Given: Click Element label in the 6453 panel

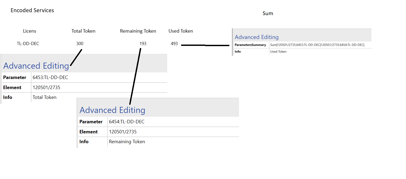Looking at the screenshot, I should (12, 88).
